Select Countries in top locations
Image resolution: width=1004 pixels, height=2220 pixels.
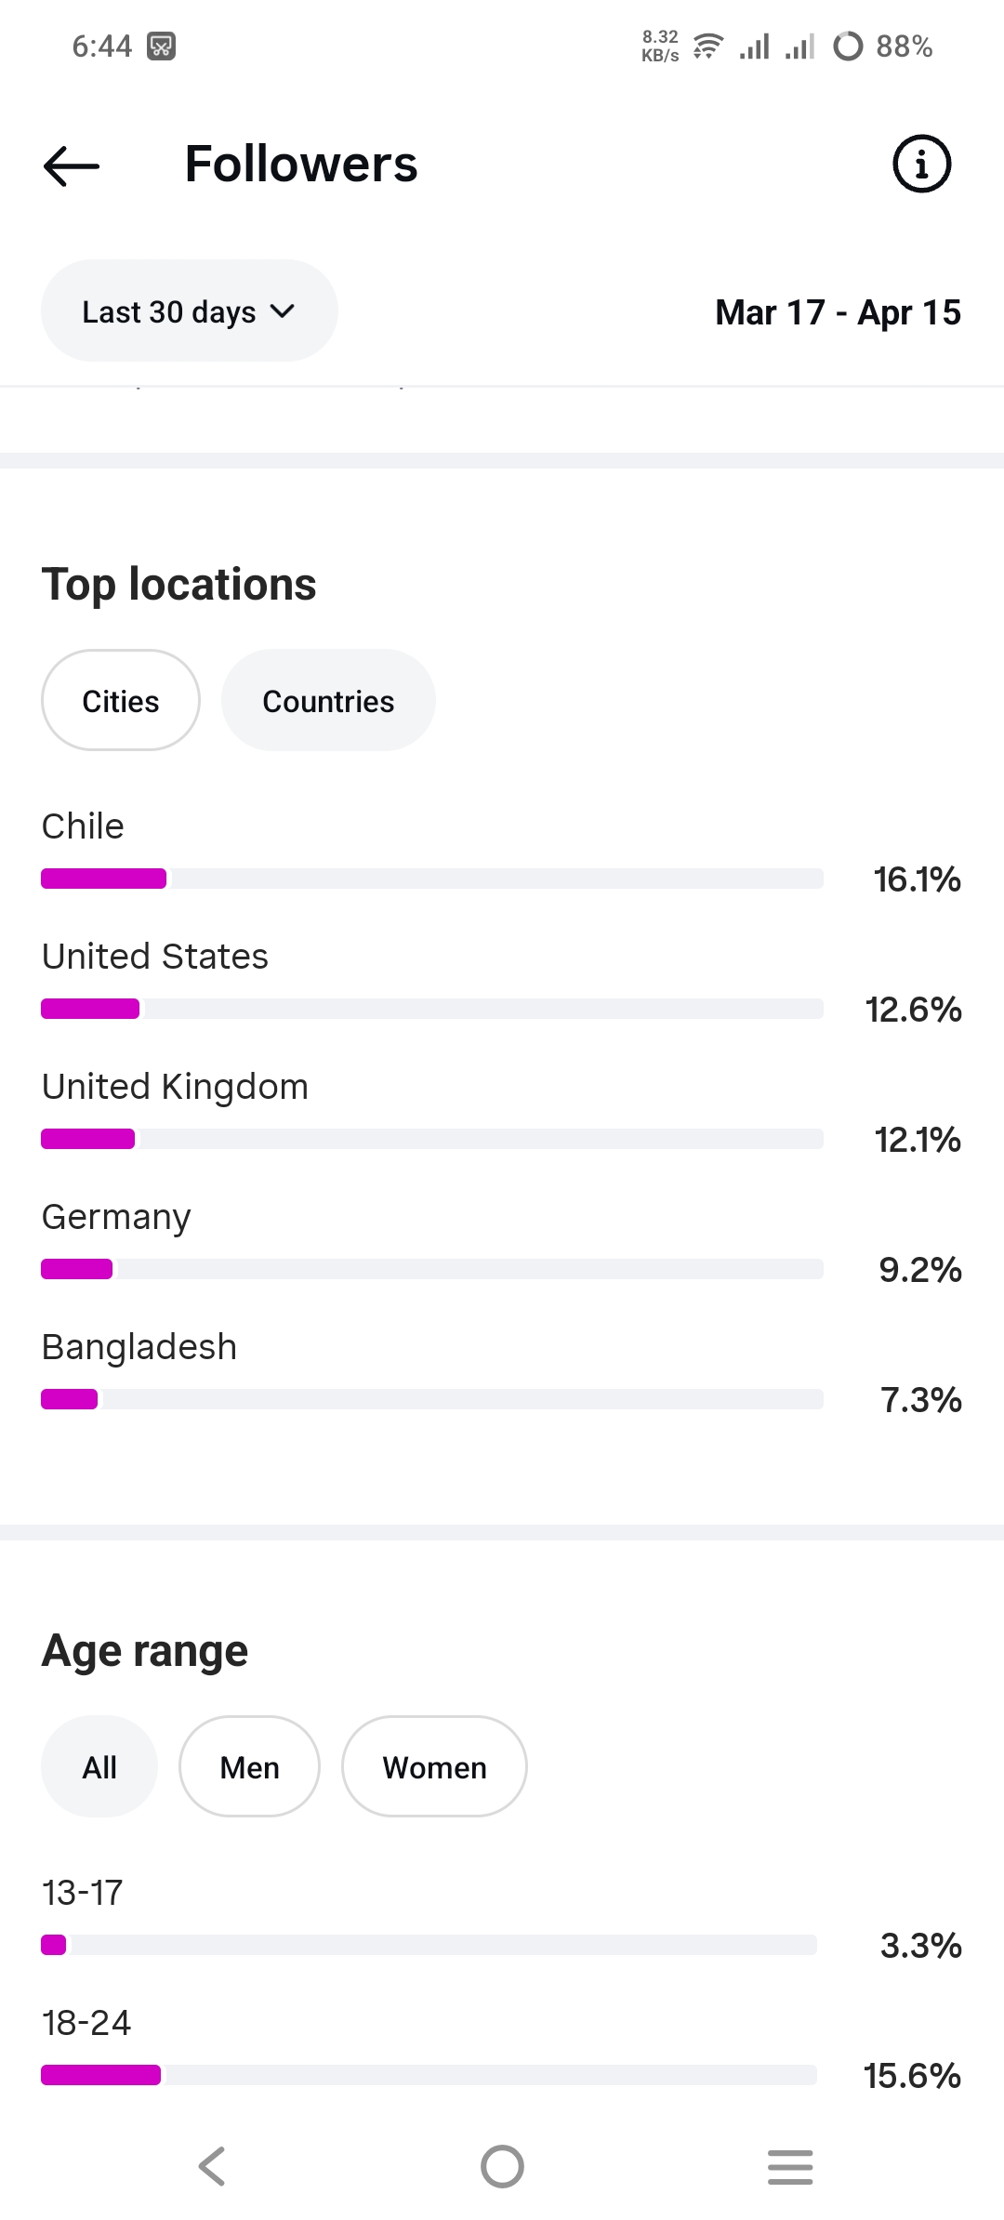[328, 701]
